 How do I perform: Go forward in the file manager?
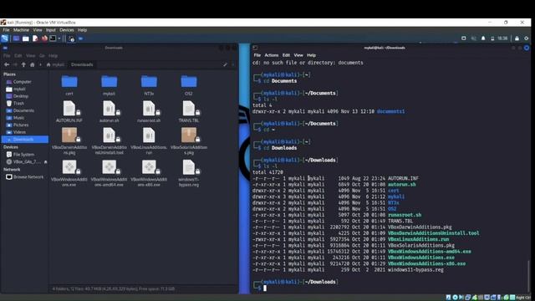tap(15, 64)
